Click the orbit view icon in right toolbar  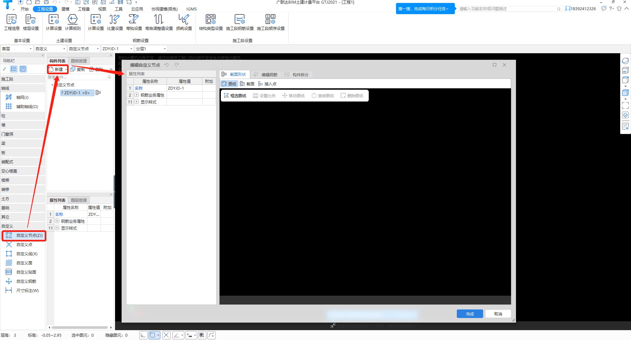pyautogui.click(x=625, y=61)
